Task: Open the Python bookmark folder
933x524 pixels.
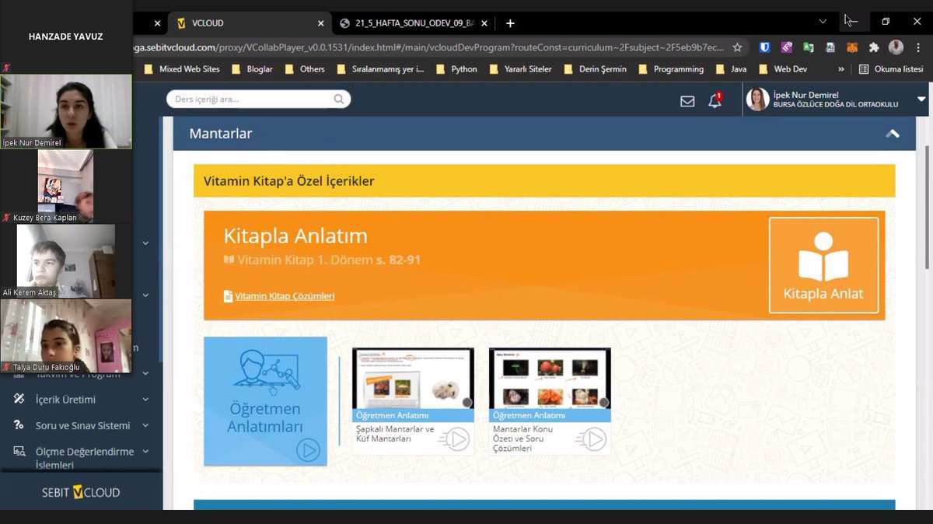Action: pos(456,69)
